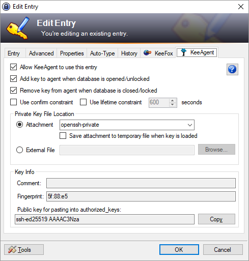Increase lifetime seconds with up arrow
The width and height of the screenshot is (249, 261).
pyautogui.click(x=172, y=100)
